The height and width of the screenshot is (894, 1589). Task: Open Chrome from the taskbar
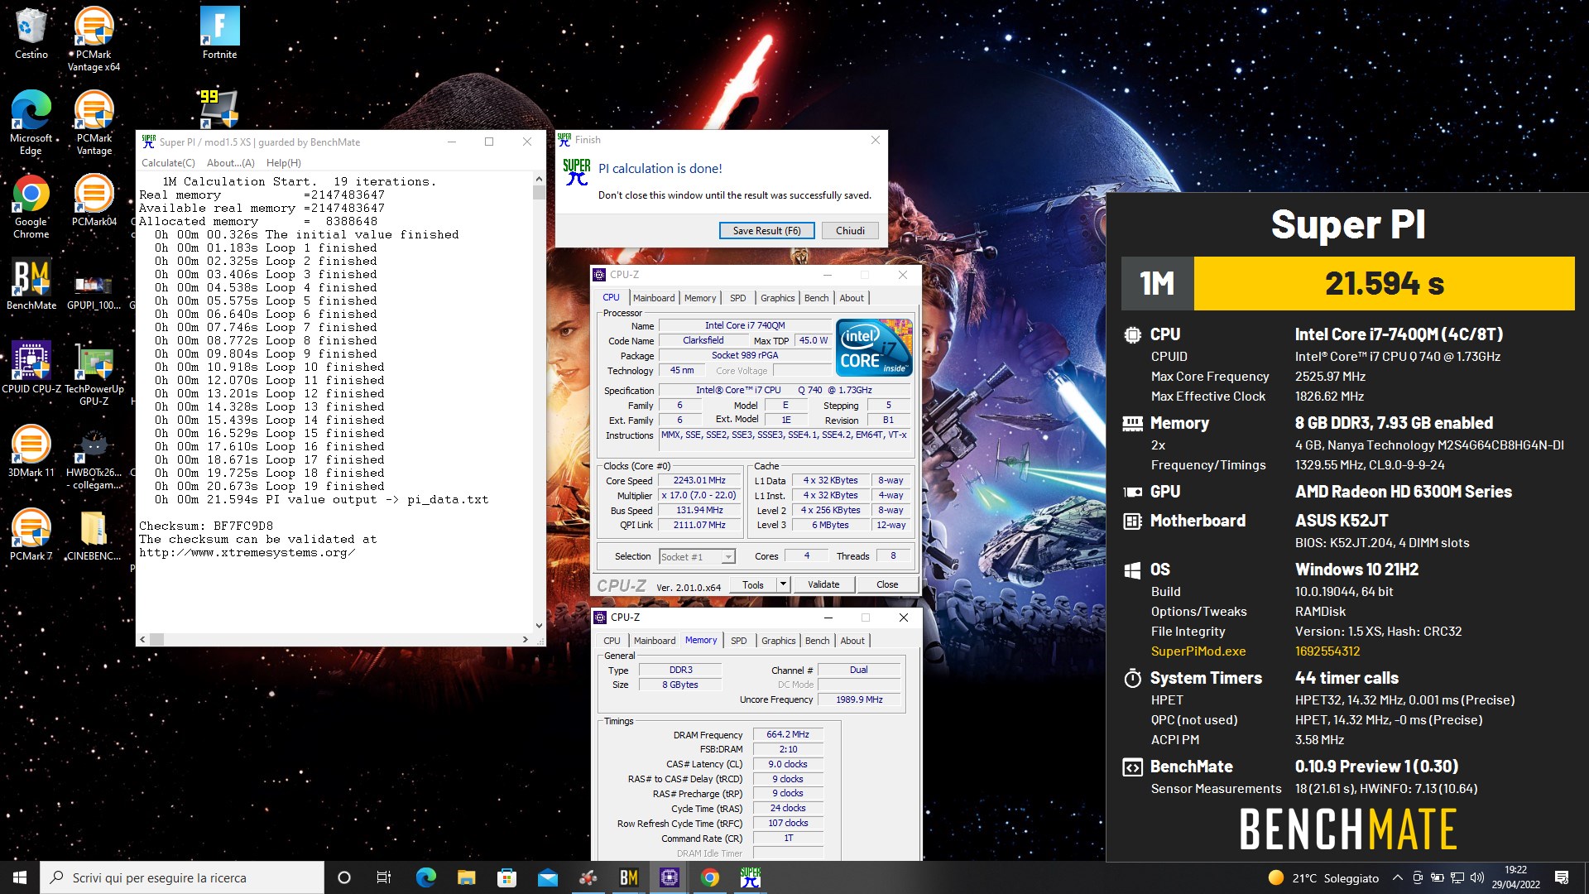[710, 877]
